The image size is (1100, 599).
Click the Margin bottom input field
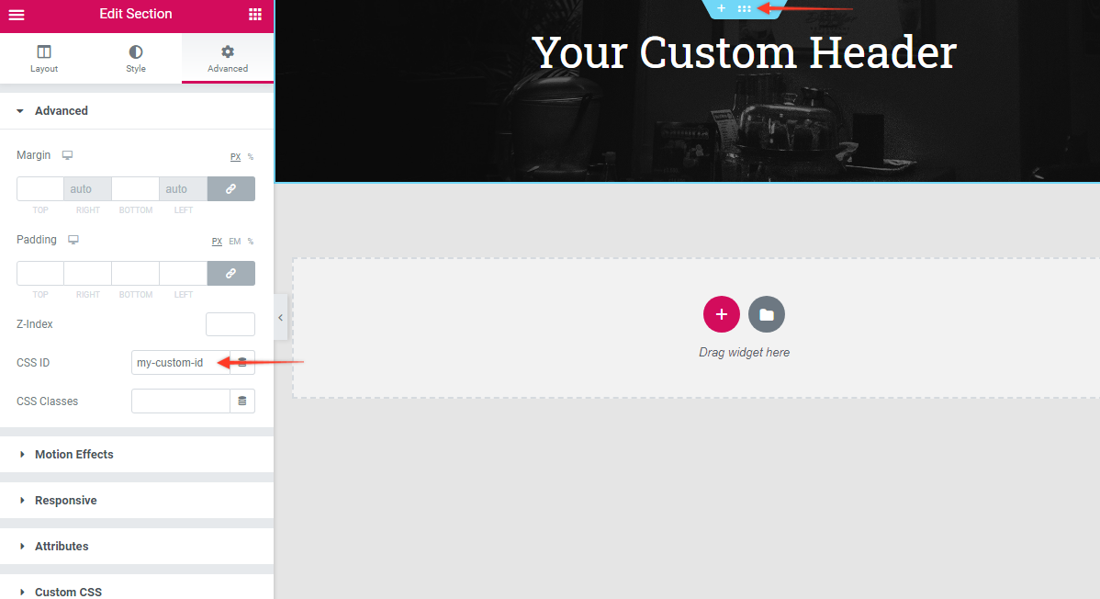point(135,189)
